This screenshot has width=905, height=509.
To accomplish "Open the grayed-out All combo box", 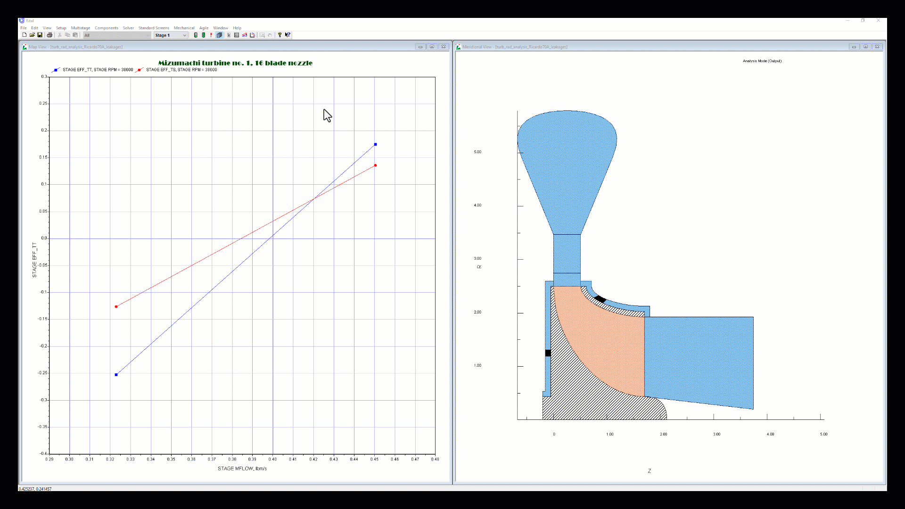I will [117, 35].
